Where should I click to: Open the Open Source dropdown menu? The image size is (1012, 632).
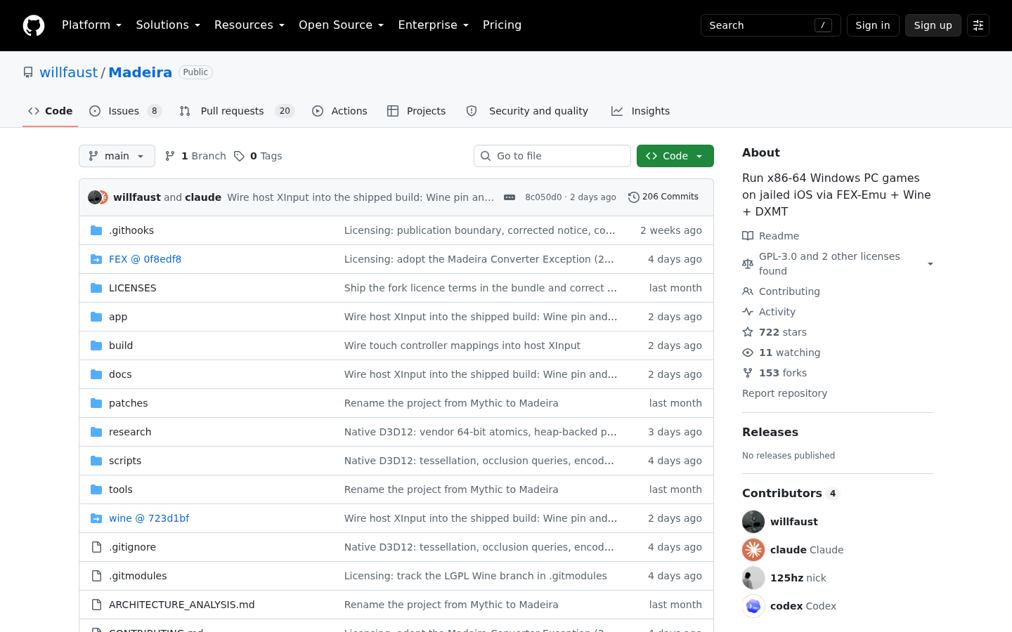[x=341, y=25]
